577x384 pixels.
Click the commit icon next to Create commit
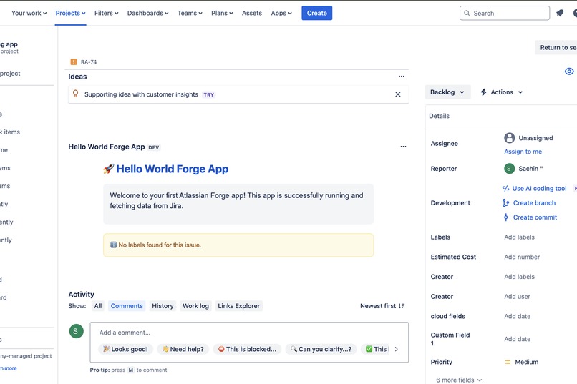tap(506, 217)
